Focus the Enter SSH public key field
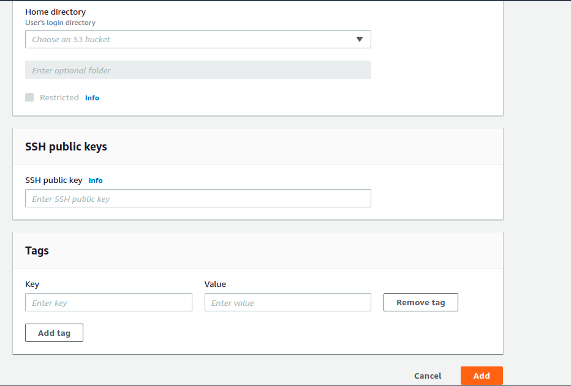Image resolution: width=571 pixels, height=386 pixels. pyautogui.click(x=198, y=198)
